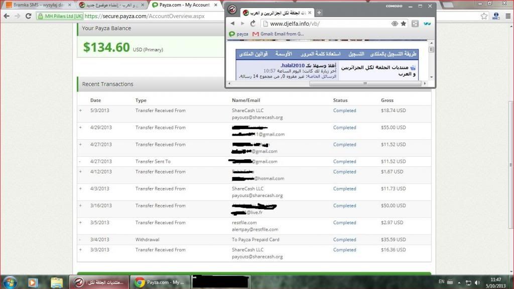Open the network tray icon
Viewport: 514px width, 289px height.
click(x=468, y=282)
